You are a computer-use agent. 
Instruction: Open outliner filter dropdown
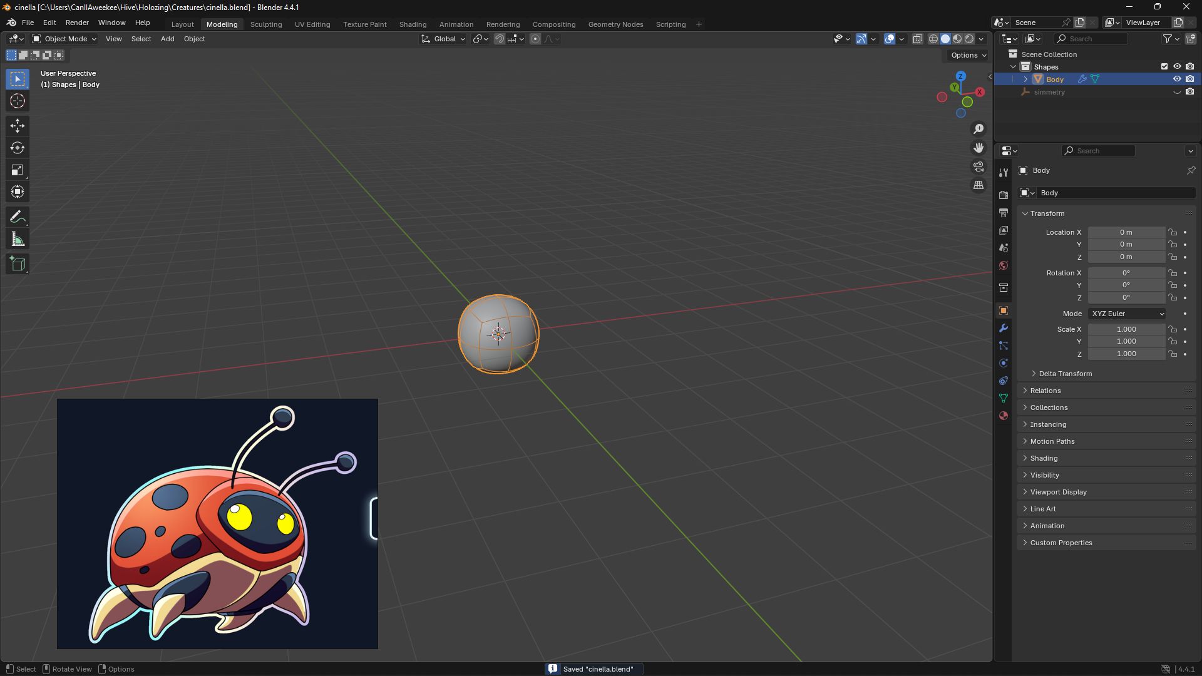click(1171, 39)
